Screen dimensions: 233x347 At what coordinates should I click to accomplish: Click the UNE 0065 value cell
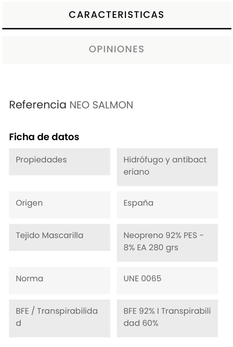tap(167, 280)
